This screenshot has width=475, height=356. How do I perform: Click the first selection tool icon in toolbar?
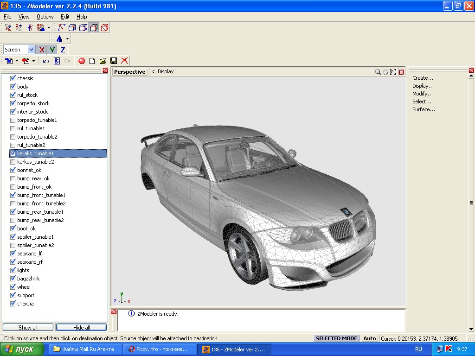coord(8,27)
